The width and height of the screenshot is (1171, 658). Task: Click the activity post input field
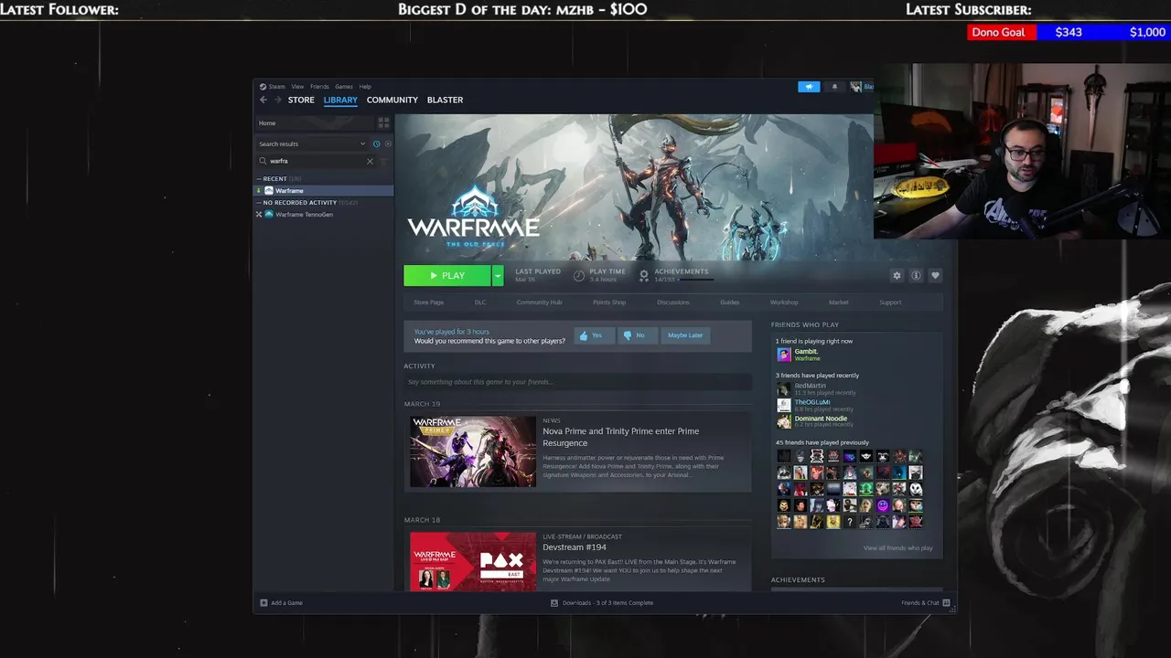click(577, 382)
